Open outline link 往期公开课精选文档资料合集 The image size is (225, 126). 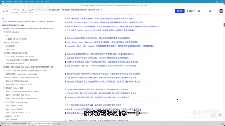pos(13,25)
